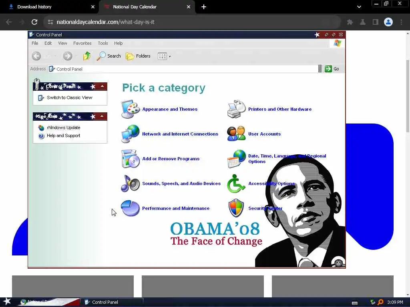The height and width of the screenshot is (307, 410).
Task: Switch to the National Day Calendar tab
Action: [147, 7]
